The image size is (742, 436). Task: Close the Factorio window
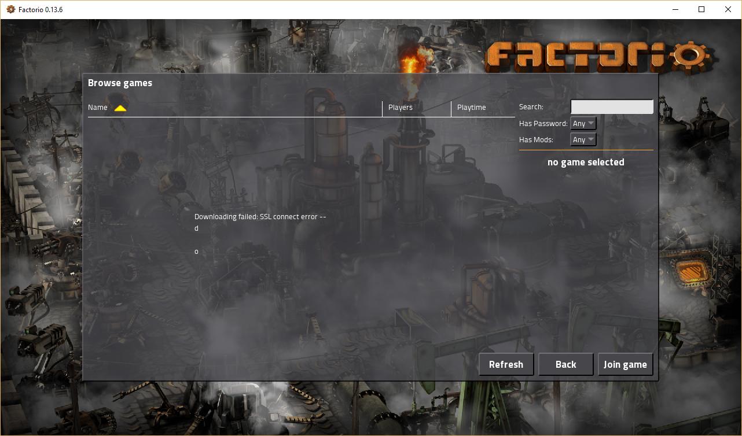(728, 9)
